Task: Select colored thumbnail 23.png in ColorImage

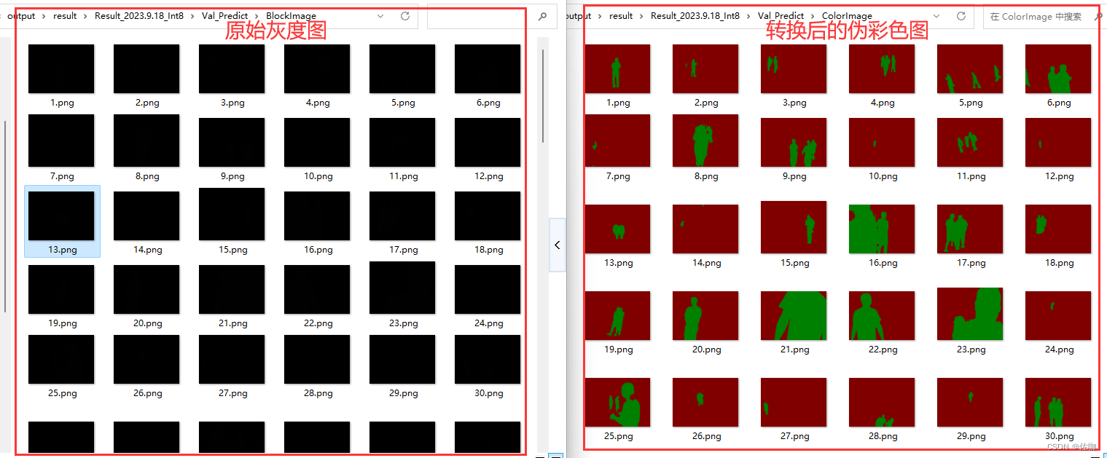Action: 970,314
